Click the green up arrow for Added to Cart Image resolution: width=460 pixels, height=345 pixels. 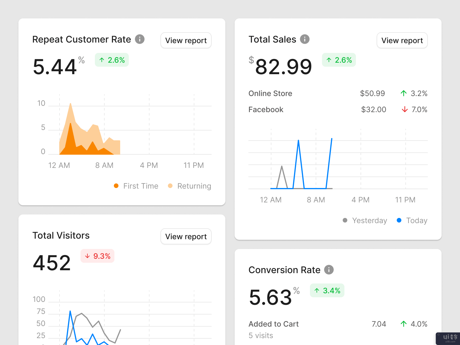tap(404, 324)
